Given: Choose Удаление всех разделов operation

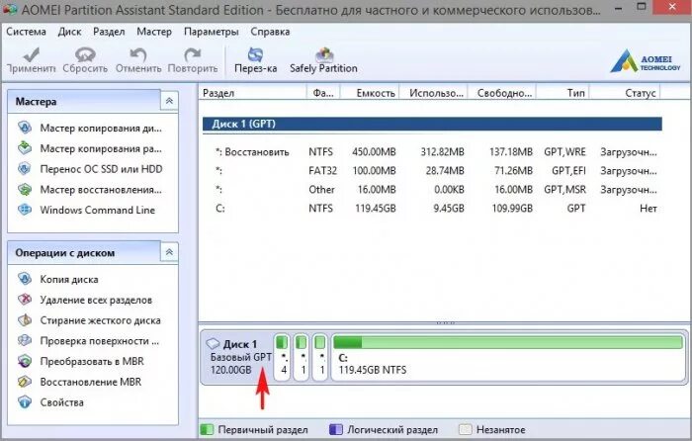Looking at the screenshot, I should click(x=85, y=300).
